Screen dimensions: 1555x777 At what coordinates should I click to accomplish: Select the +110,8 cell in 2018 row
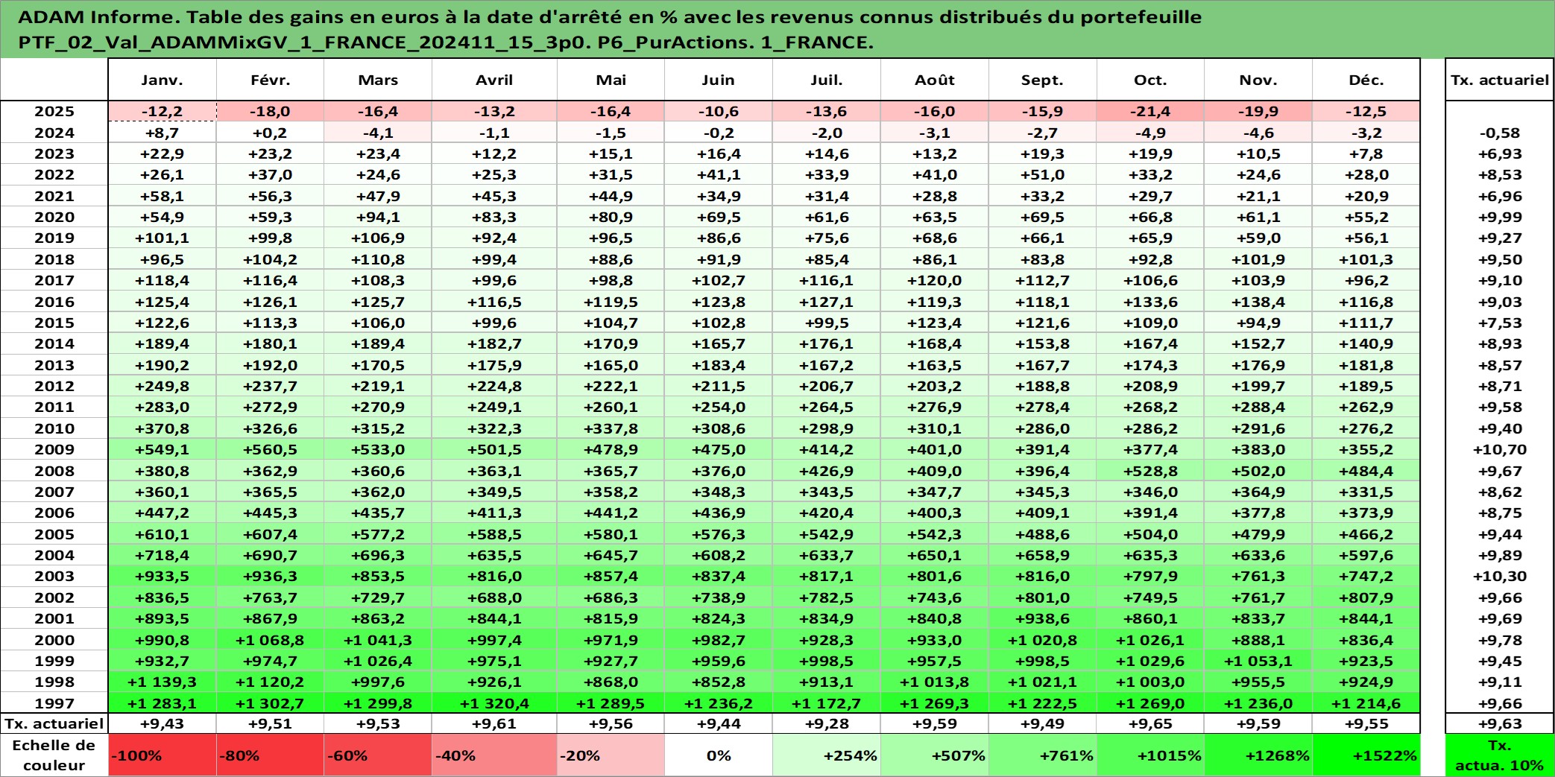tap(378, 259)
